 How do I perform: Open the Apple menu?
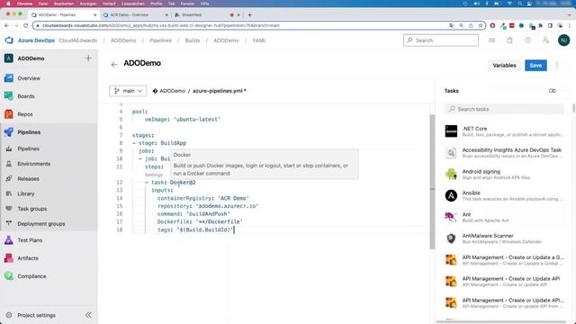(8, 4)
